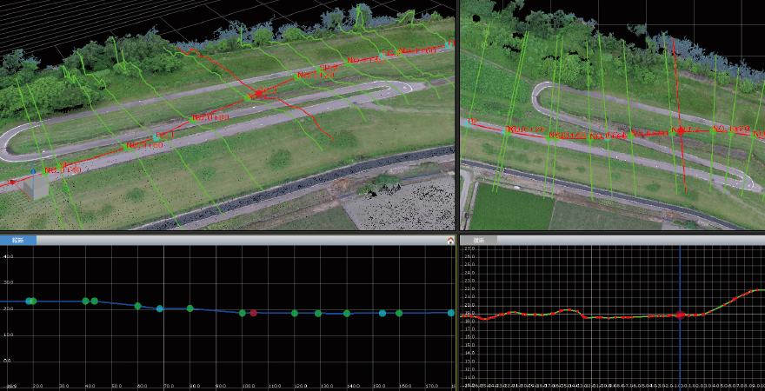Click the green point just before 60 on profile

(137, 306)
